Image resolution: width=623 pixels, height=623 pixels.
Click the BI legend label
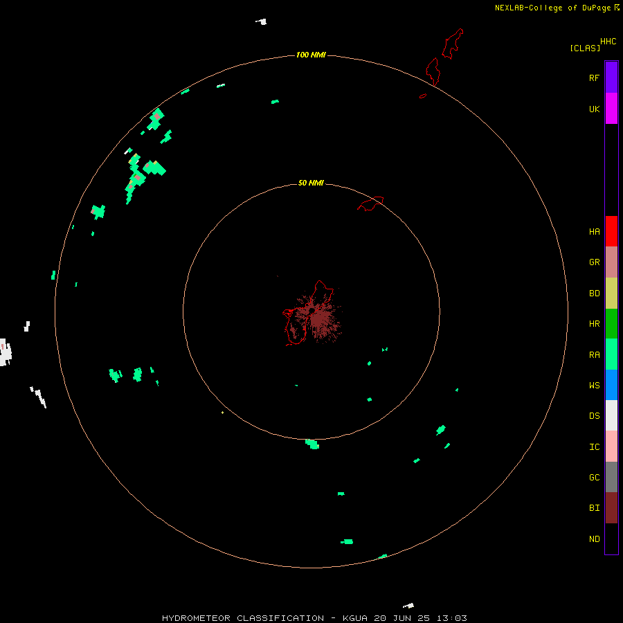(x=594, y=508)
